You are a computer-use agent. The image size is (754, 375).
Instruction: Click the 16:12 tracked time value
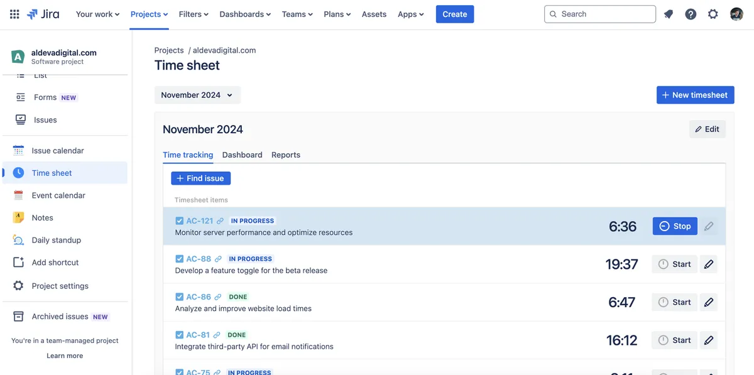point(621,340)
